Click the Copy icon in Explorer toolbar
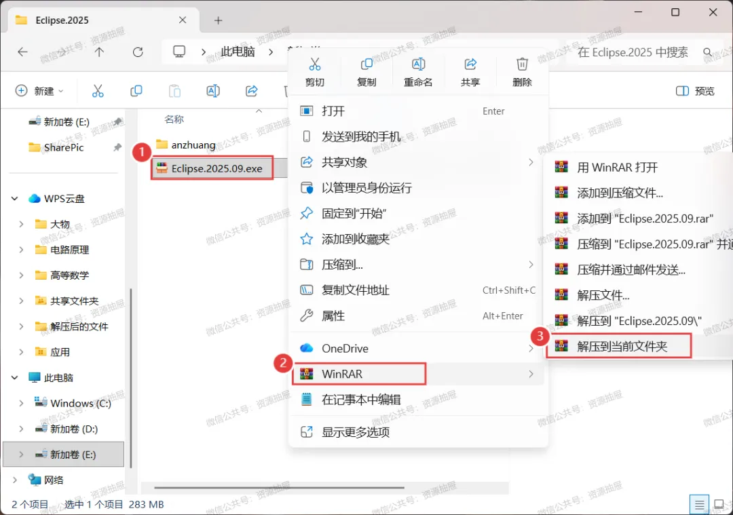 pyautogui.click(x=136, y=91)
